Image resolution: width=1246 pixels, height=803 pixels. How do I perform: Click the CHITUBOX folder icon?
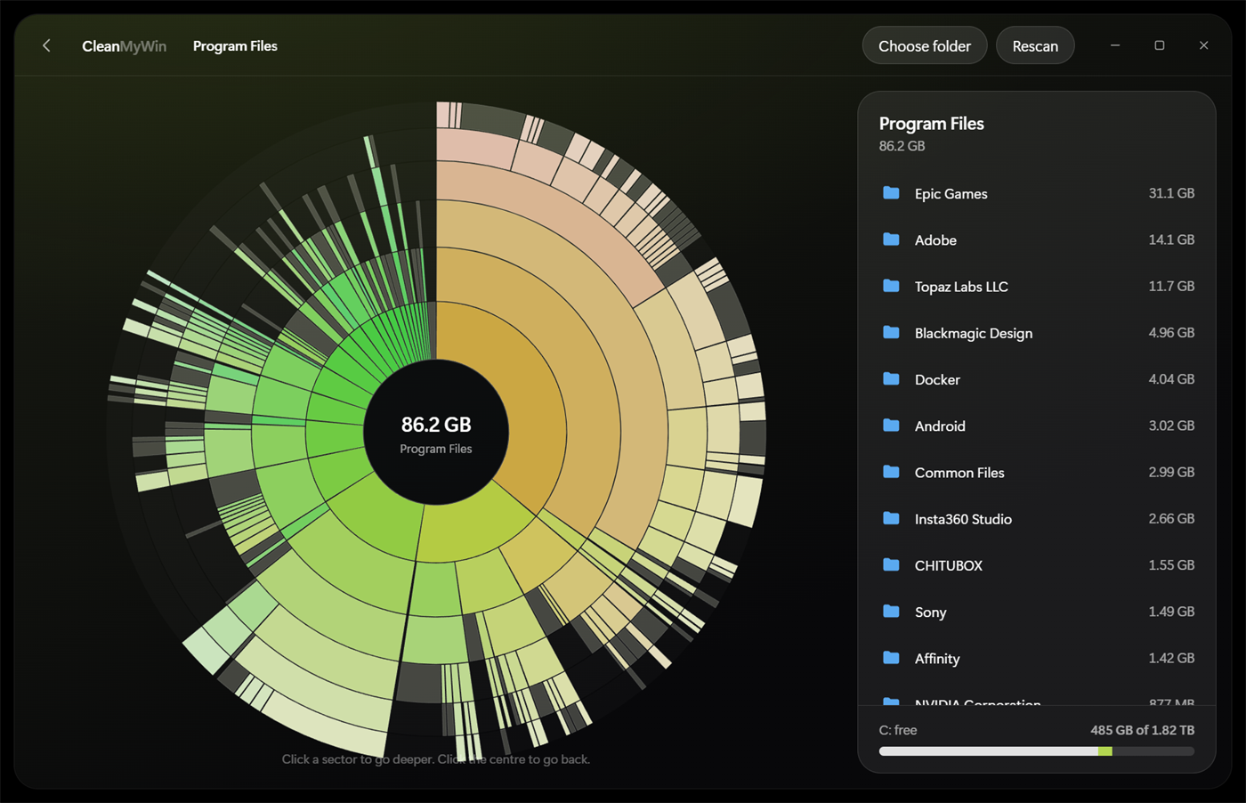point(891,565)
